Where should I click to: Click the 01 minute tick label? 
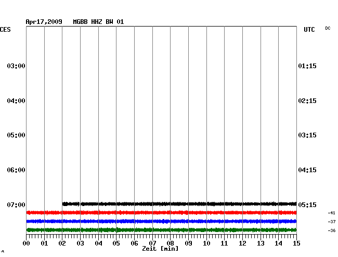pos(44,243)
